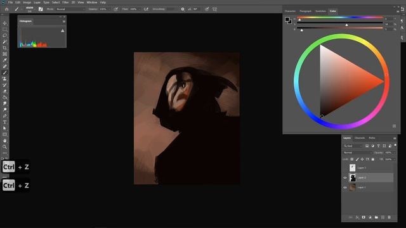Select the Move tool

click(4, 23)
